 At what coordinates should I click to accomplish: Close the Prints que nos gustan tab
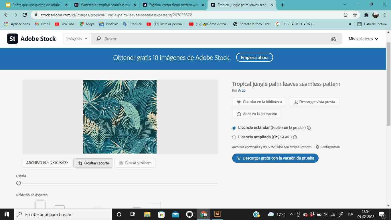coord(66,5)
